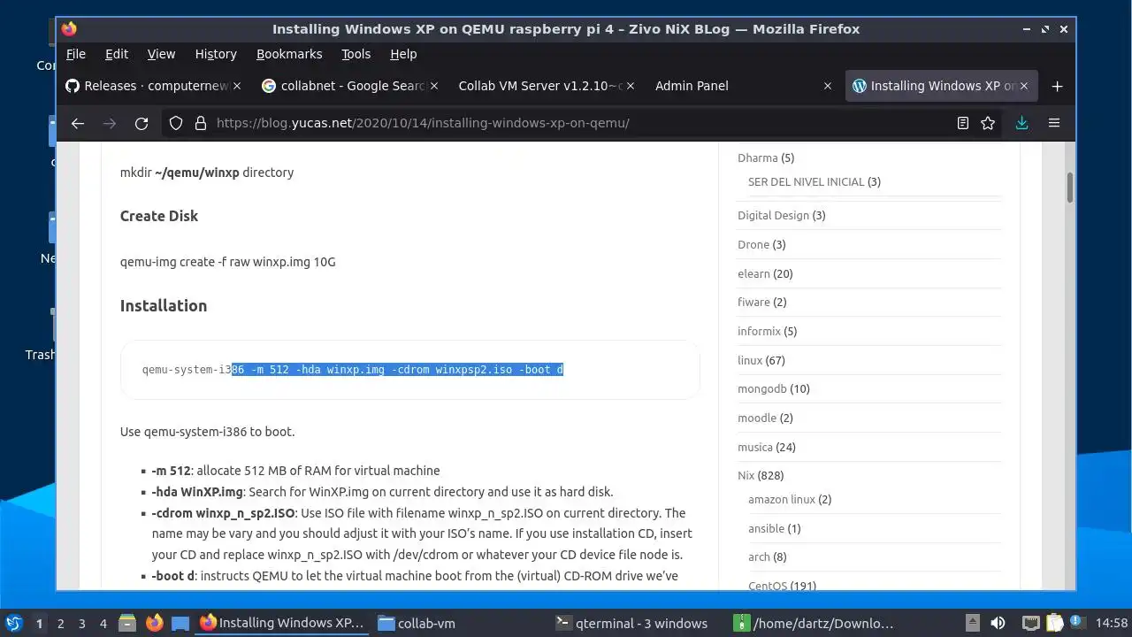This screenshot has height=637, width=1132.
Task: Open the amazon linux subcategory link
Action: click(782, 499)
